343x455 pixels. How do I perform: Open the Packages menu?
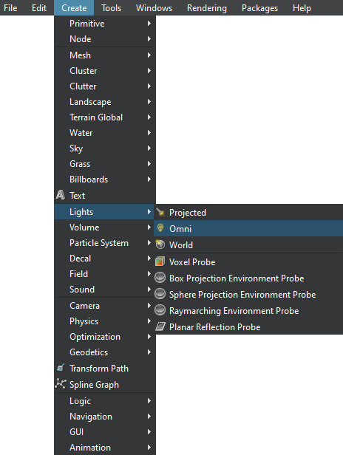[x=259, y=8]
